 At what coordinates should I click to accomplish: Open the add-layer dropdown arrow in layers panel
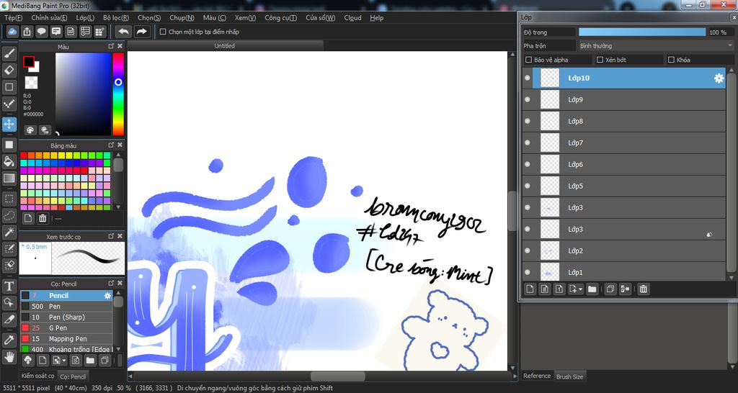coord(581,289)
